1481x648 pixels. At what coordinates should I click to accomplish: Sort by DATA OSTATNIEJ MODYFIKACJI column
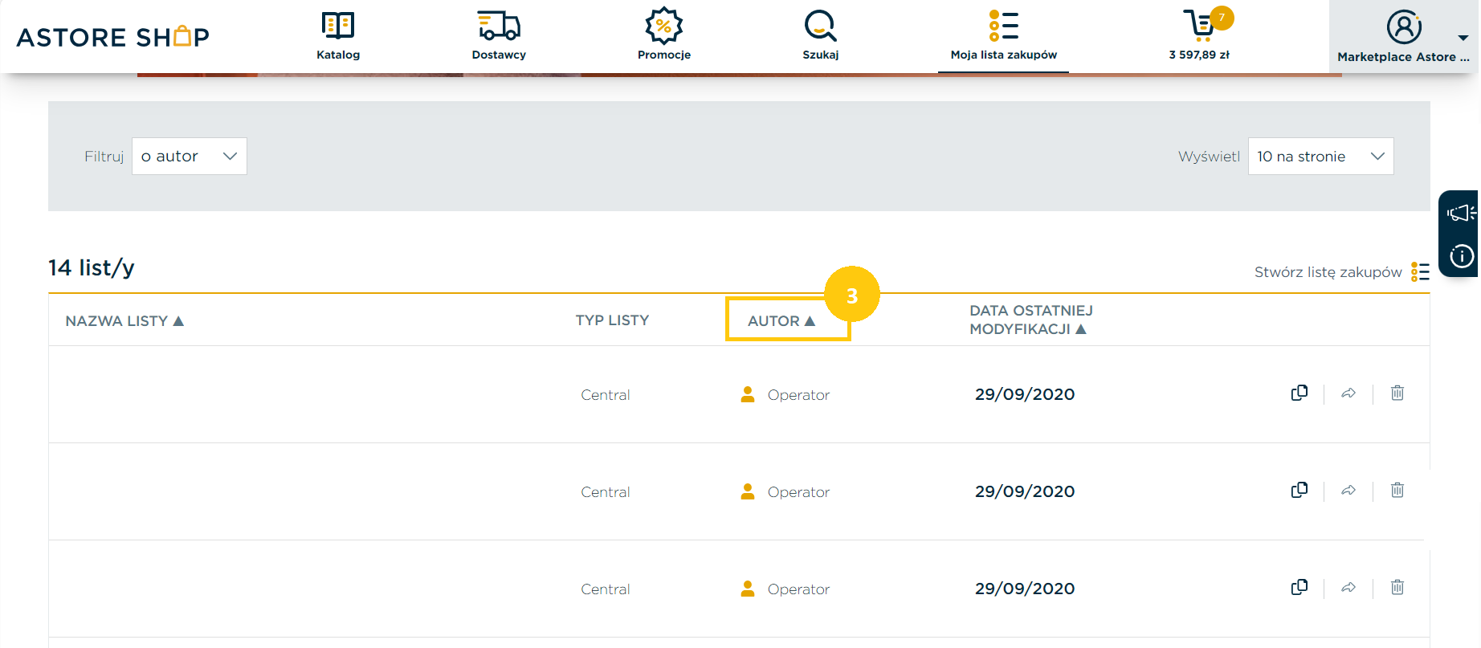[1031, 320]
